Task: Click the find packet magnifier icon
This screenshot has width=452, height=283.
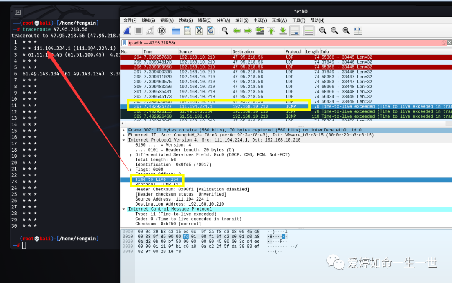Action: (225, 31)
